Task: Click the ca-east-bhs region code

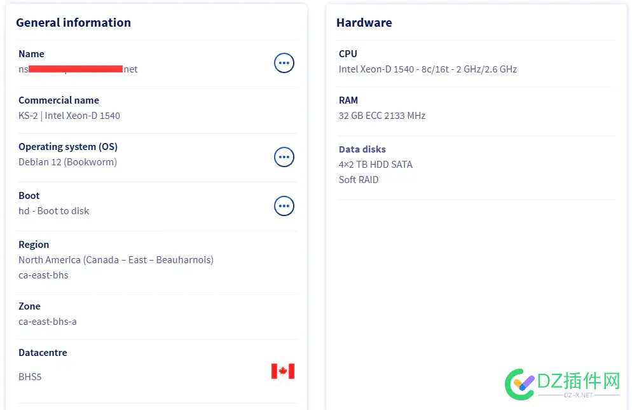Action: (x=43, y=275)
